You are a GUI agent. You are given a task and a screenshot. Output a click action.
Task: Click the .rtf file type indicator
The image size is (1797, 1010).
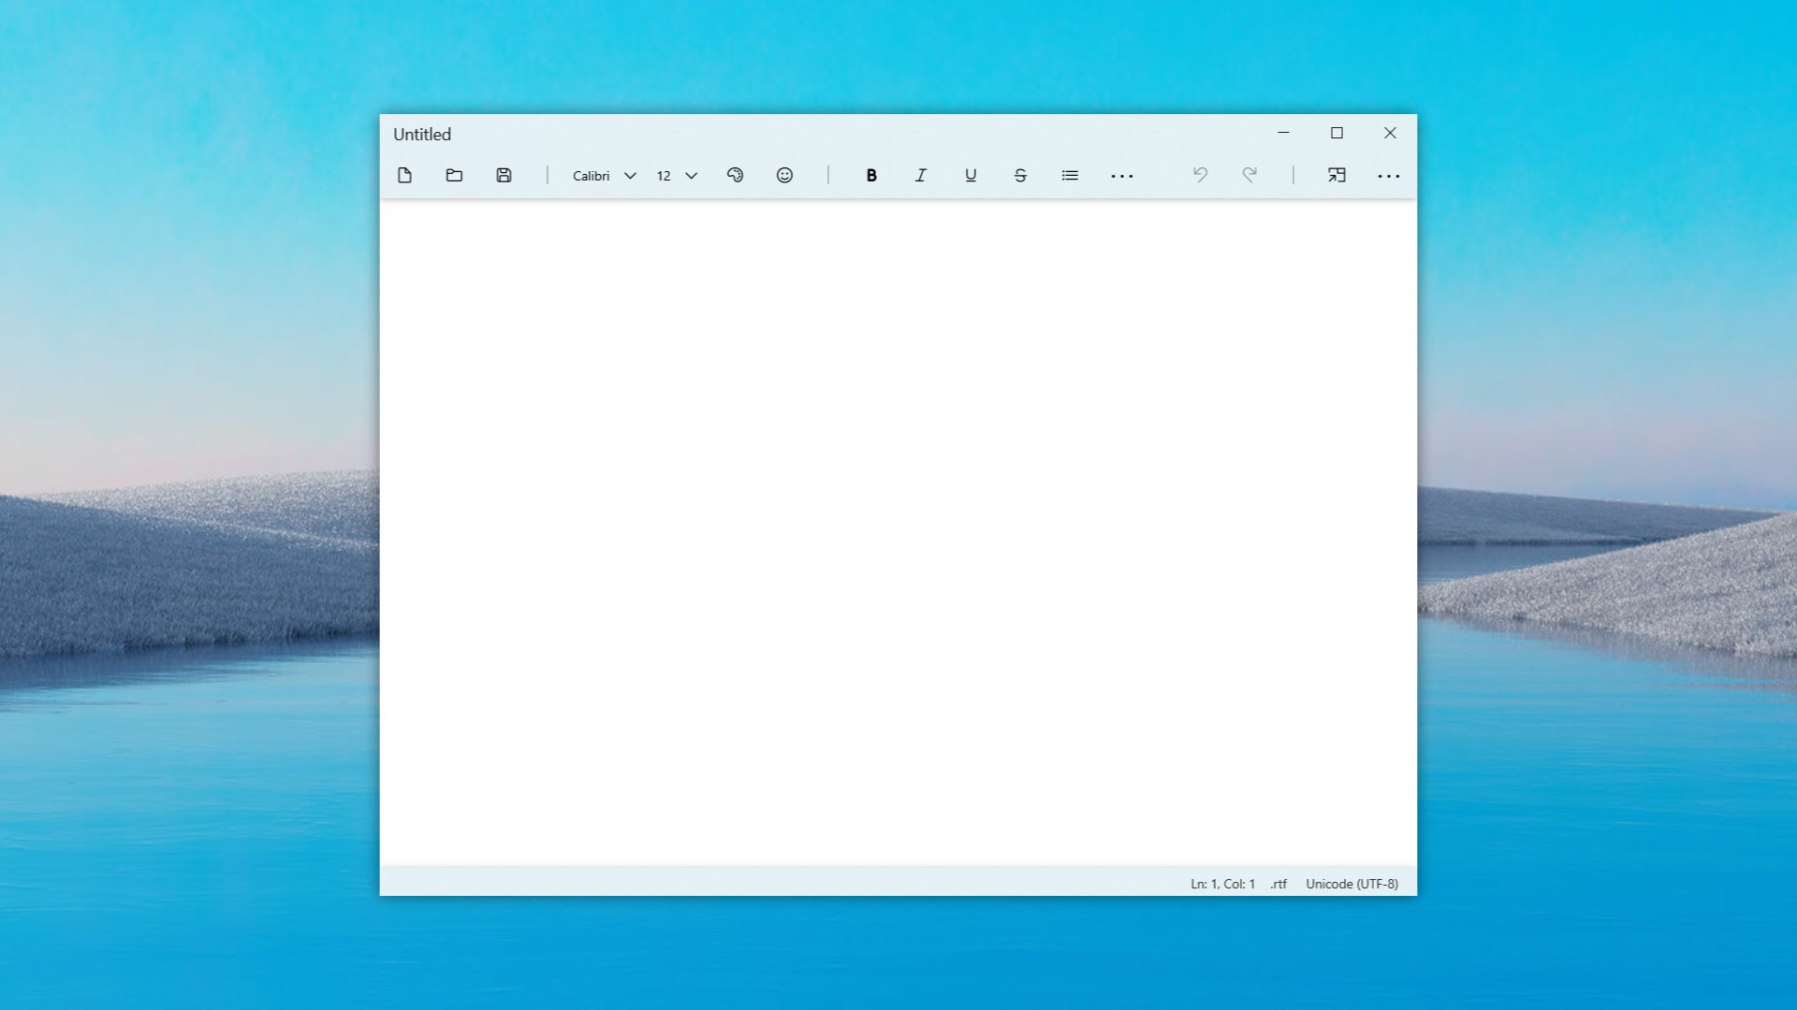pos(1278,883)
